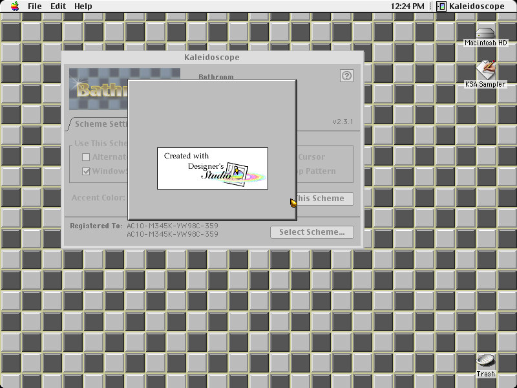This screenshot has height=388, width=517.
Task: Click the Bathroom scheme name text
Action: pos(216,76)
